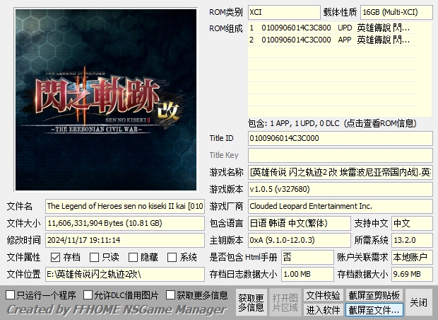Click the 文件校验 button
The width and height of the screenshot is (438, 320).
(x=323, y=295)
